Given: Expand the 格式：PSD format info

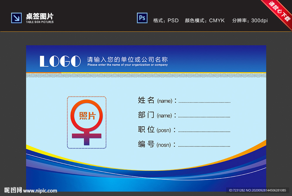Looking at the screenshot, I should [x=165, y=21].
